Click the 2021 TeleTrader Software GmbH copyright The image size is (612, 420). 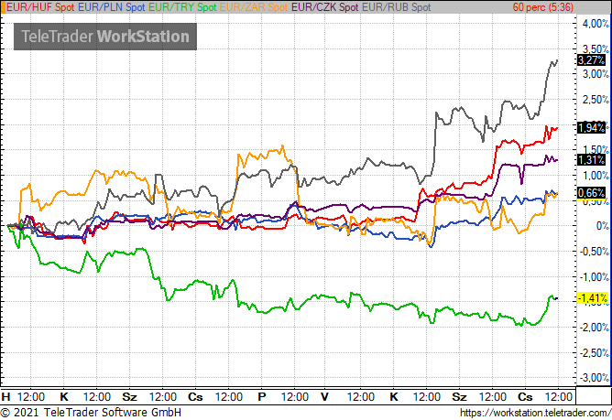(x=91, y=412)
